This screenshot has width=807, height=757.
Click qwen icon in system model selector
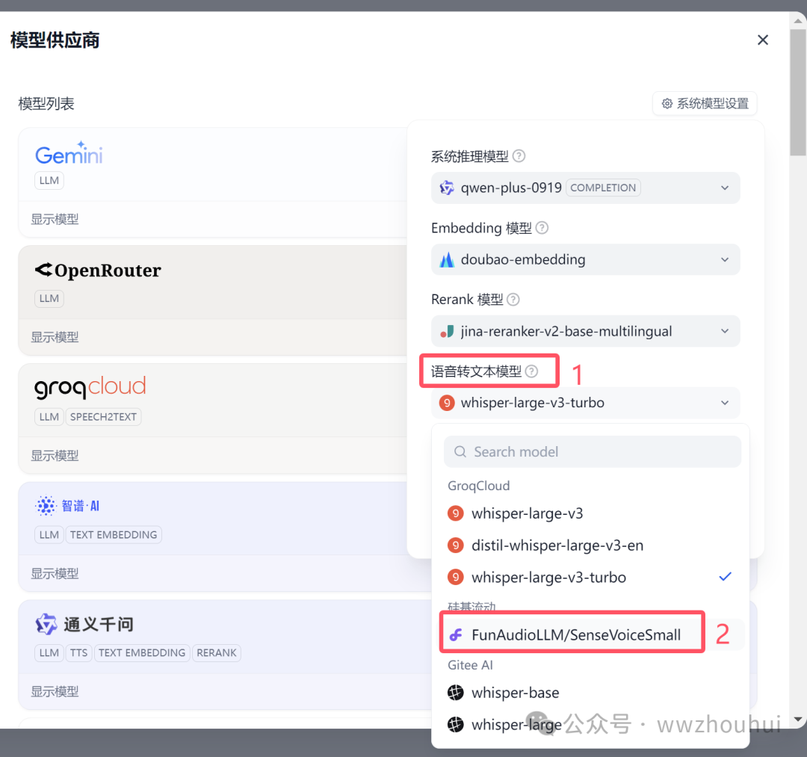[x=447, y=188]
